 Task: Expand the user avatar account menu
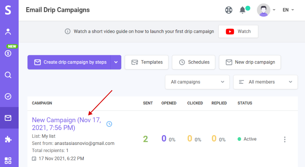pyautogui.click(x=266, y=10)
